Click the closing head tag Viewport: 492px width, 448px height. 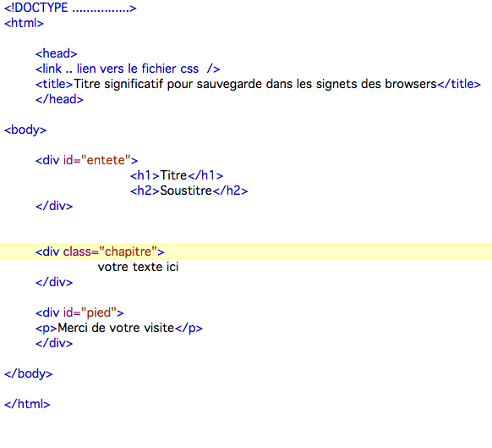click(x=59, y=99)
